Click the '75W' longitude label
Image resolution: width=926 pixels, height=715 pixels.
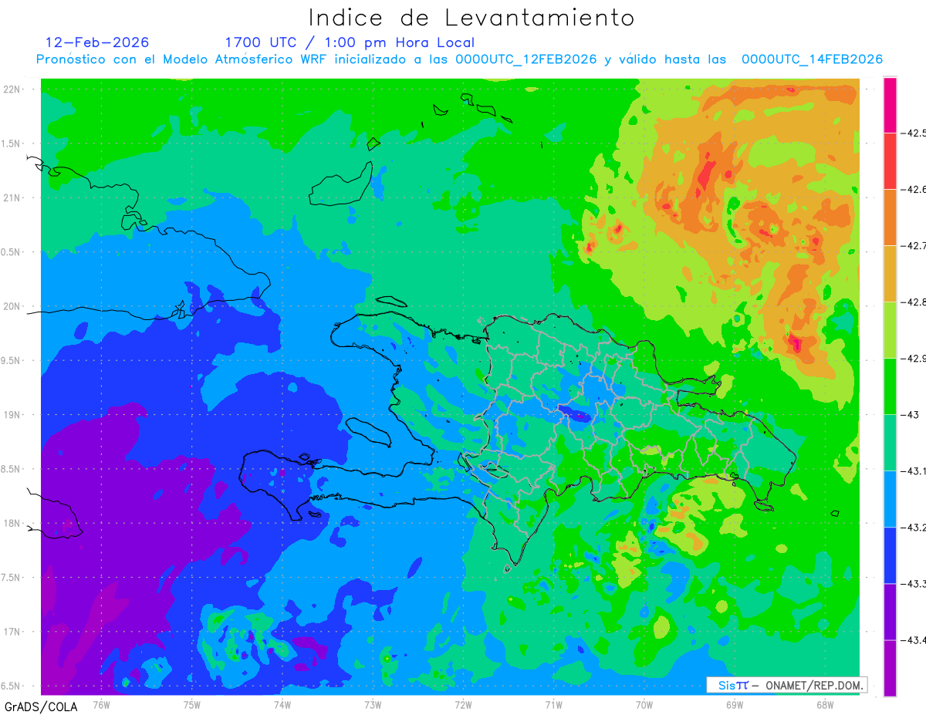(x=192, y=704)
